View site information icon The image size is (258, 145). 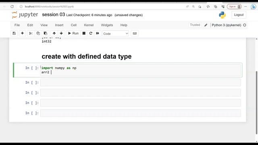[x=21, y=6]
